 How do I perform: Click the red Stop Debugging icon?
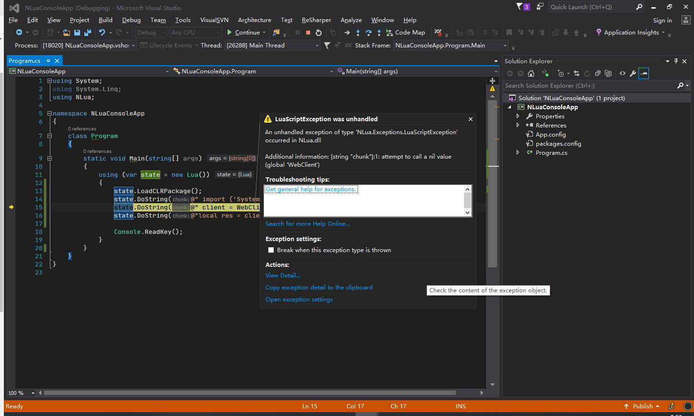(x=308, y=33)
